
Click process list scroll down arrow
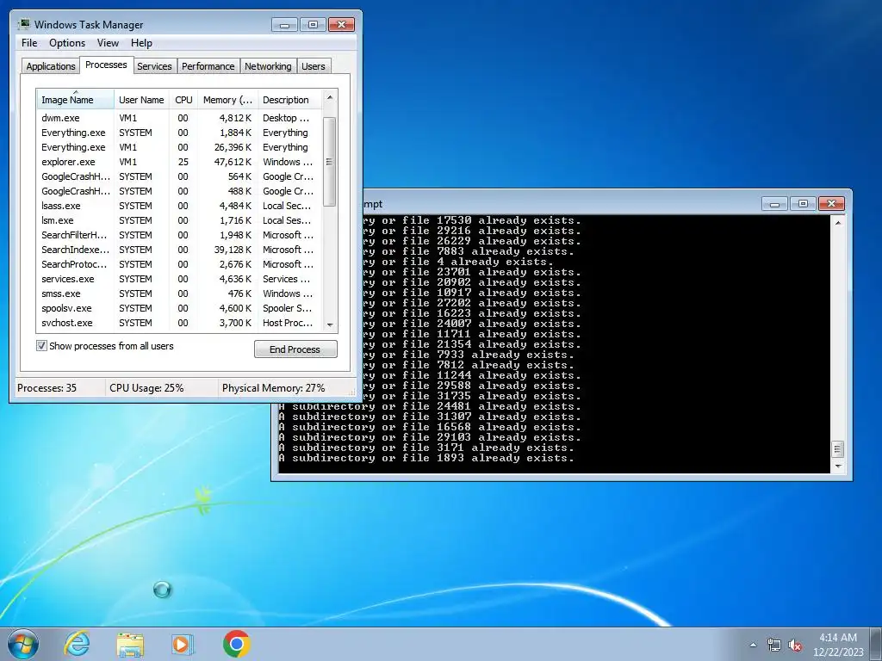(x=330, y=324)
